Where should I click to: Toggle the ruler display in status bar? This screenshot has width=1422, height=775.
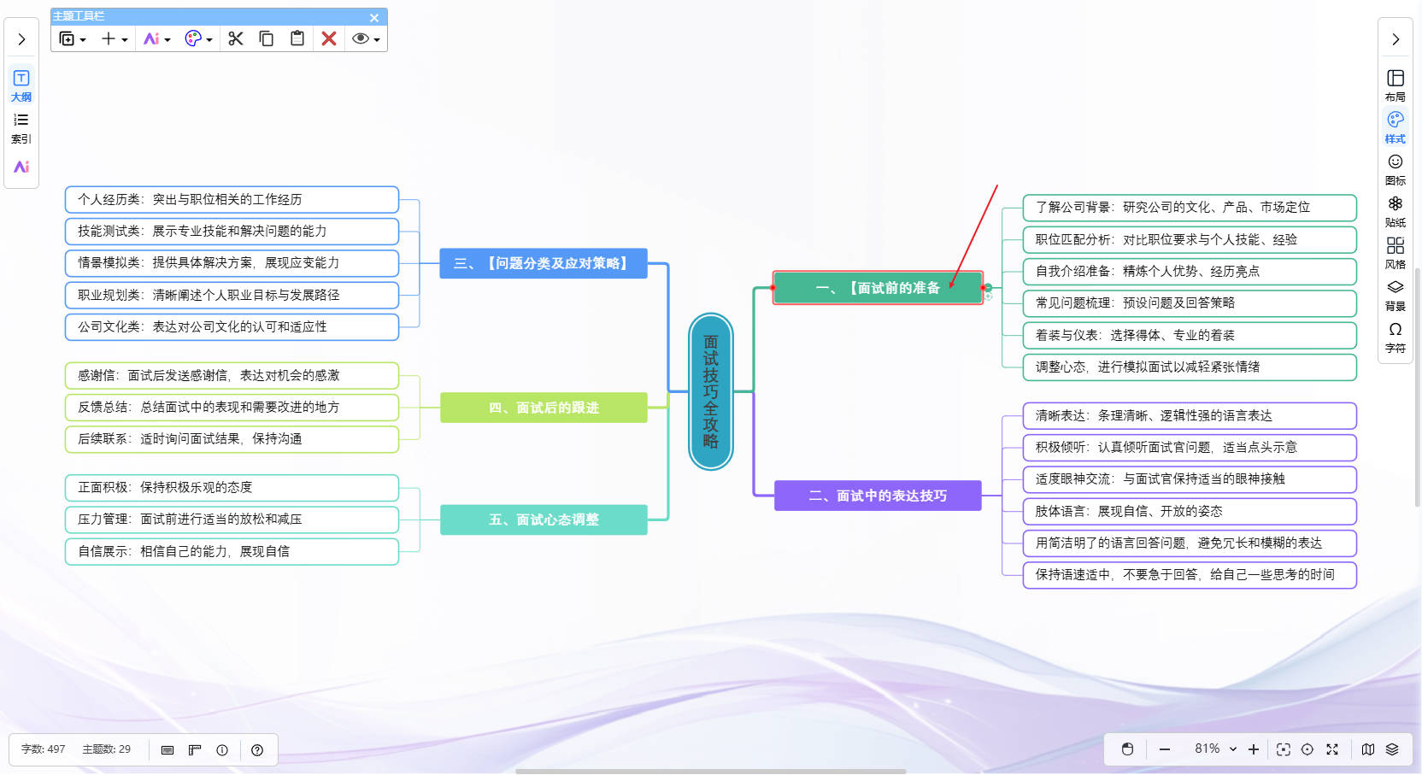coord(195,750)
